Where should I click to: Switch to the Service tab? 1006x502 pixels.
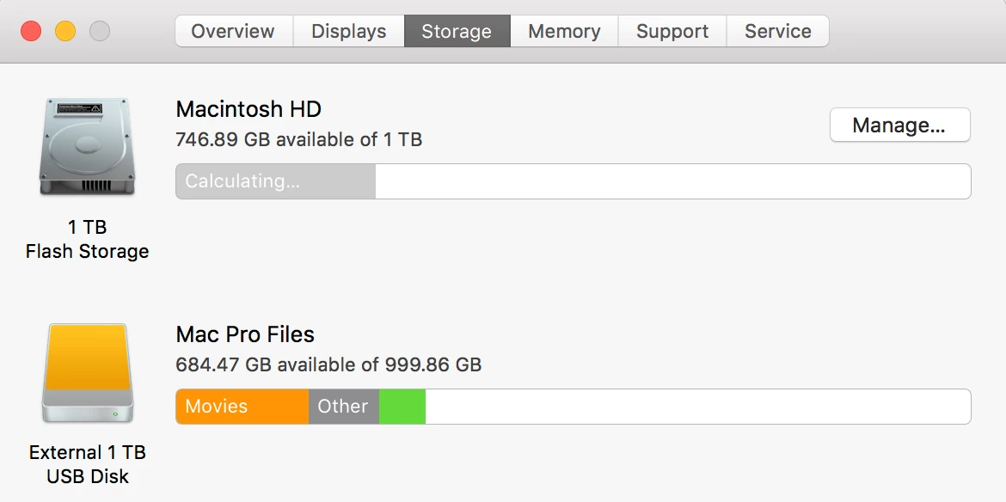[777, 32]
